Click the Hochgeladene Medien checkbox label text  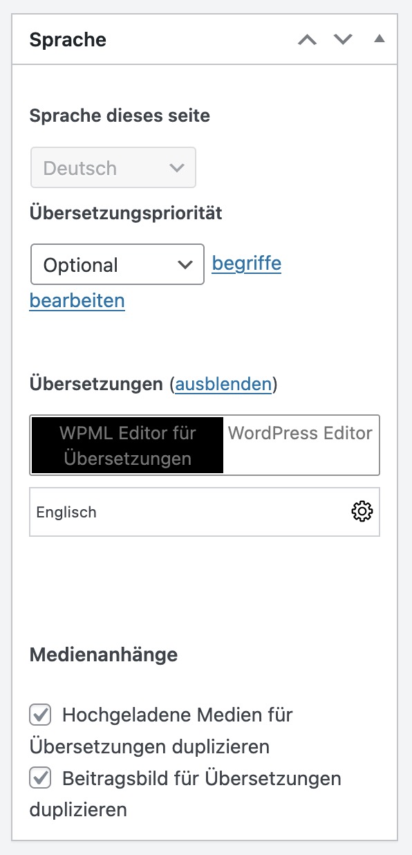point(162,730)
